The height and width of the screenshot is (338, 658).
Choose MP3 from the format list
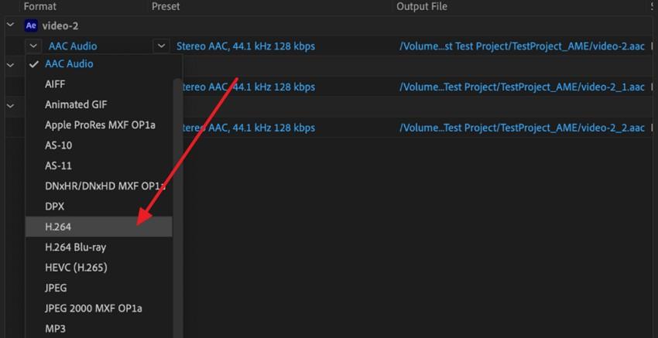[99, 329]
